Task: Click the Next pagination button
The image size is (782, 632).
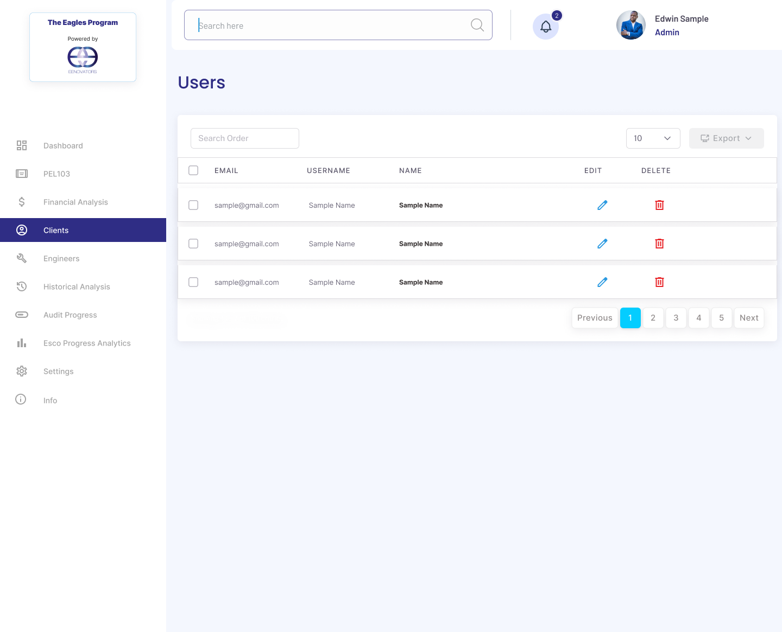Action: [x=749, y=318]
